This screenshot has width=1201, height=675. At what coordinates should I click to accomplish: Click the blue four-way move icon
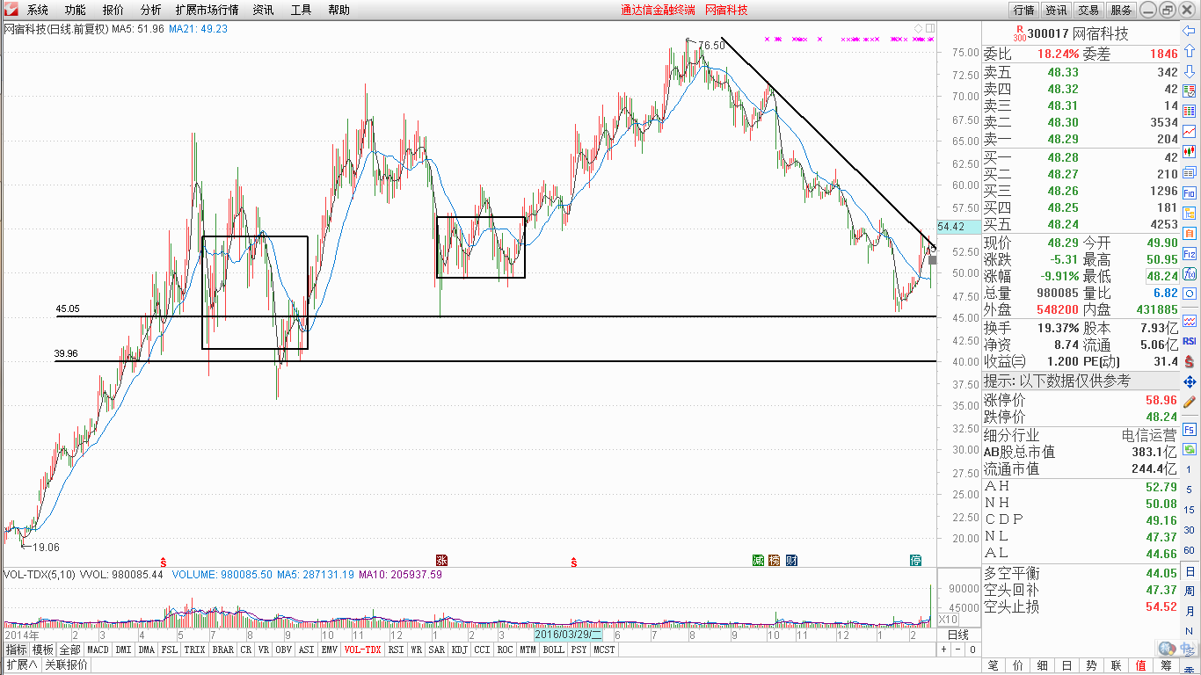click(1190, 381)
